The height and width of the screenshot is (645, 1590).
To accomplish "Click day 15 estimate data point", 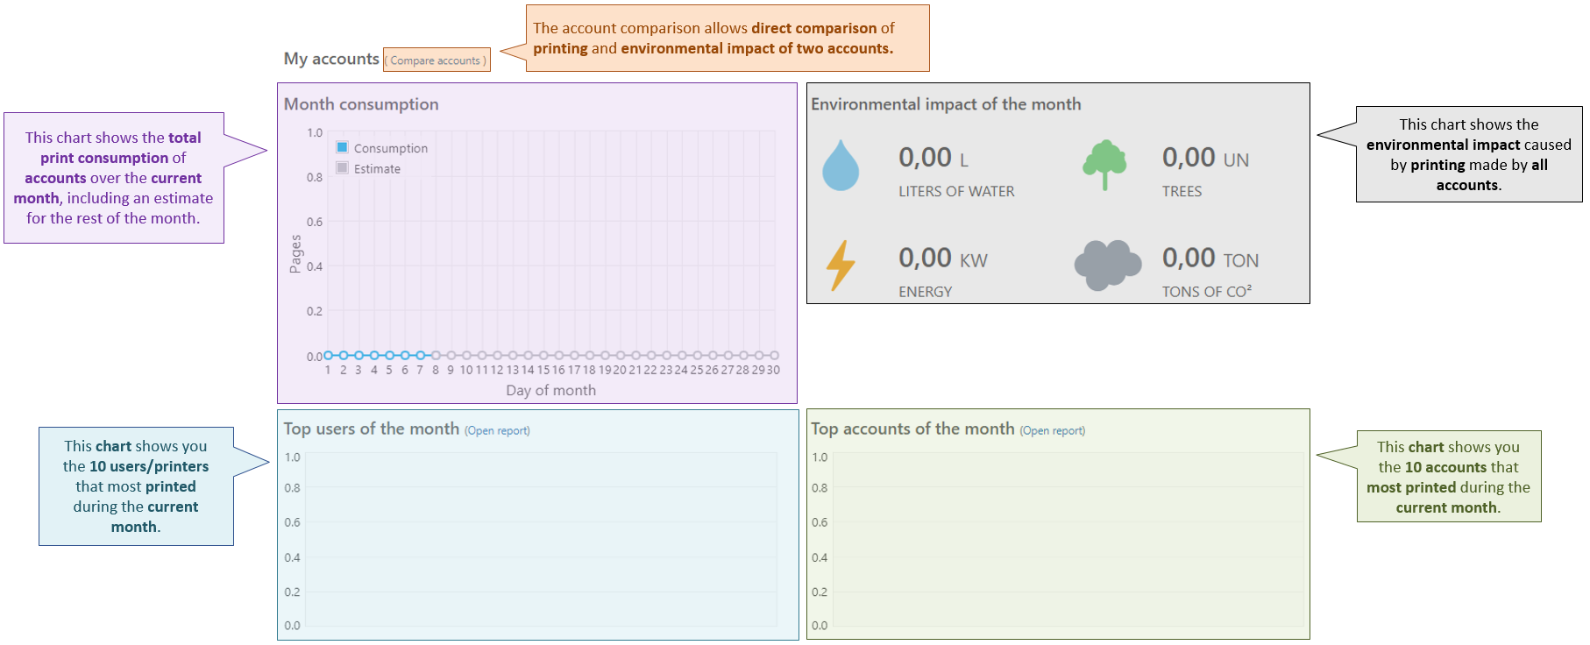I will point(543,355).
